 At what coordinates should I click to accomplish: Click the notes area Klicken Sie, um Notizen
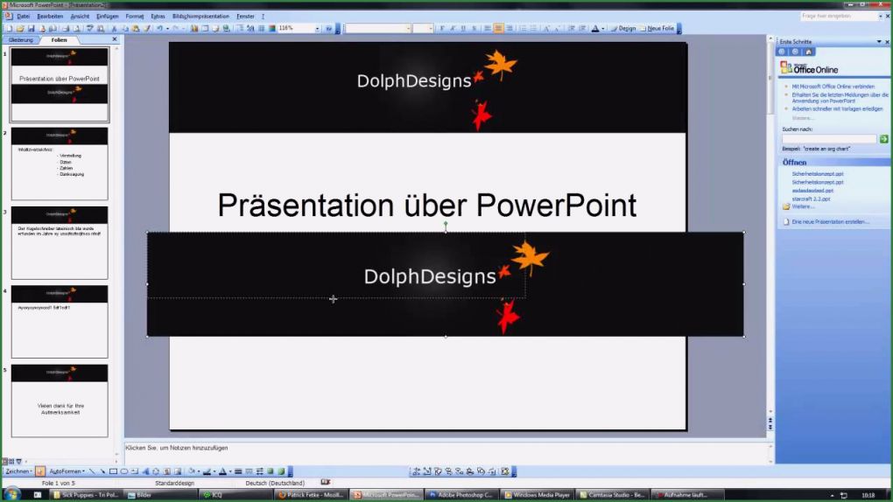point(177,448)
